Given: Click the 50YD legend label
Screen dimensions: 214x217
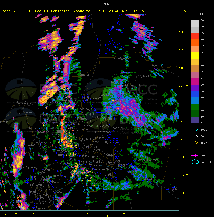Looking at the screenshot, I should point(204,130).
